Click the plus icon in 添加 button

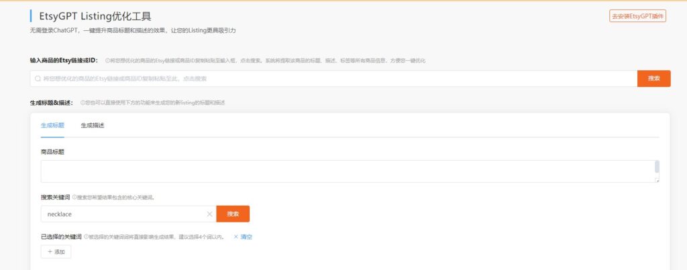pyautogui.click(x=50, y=252)
